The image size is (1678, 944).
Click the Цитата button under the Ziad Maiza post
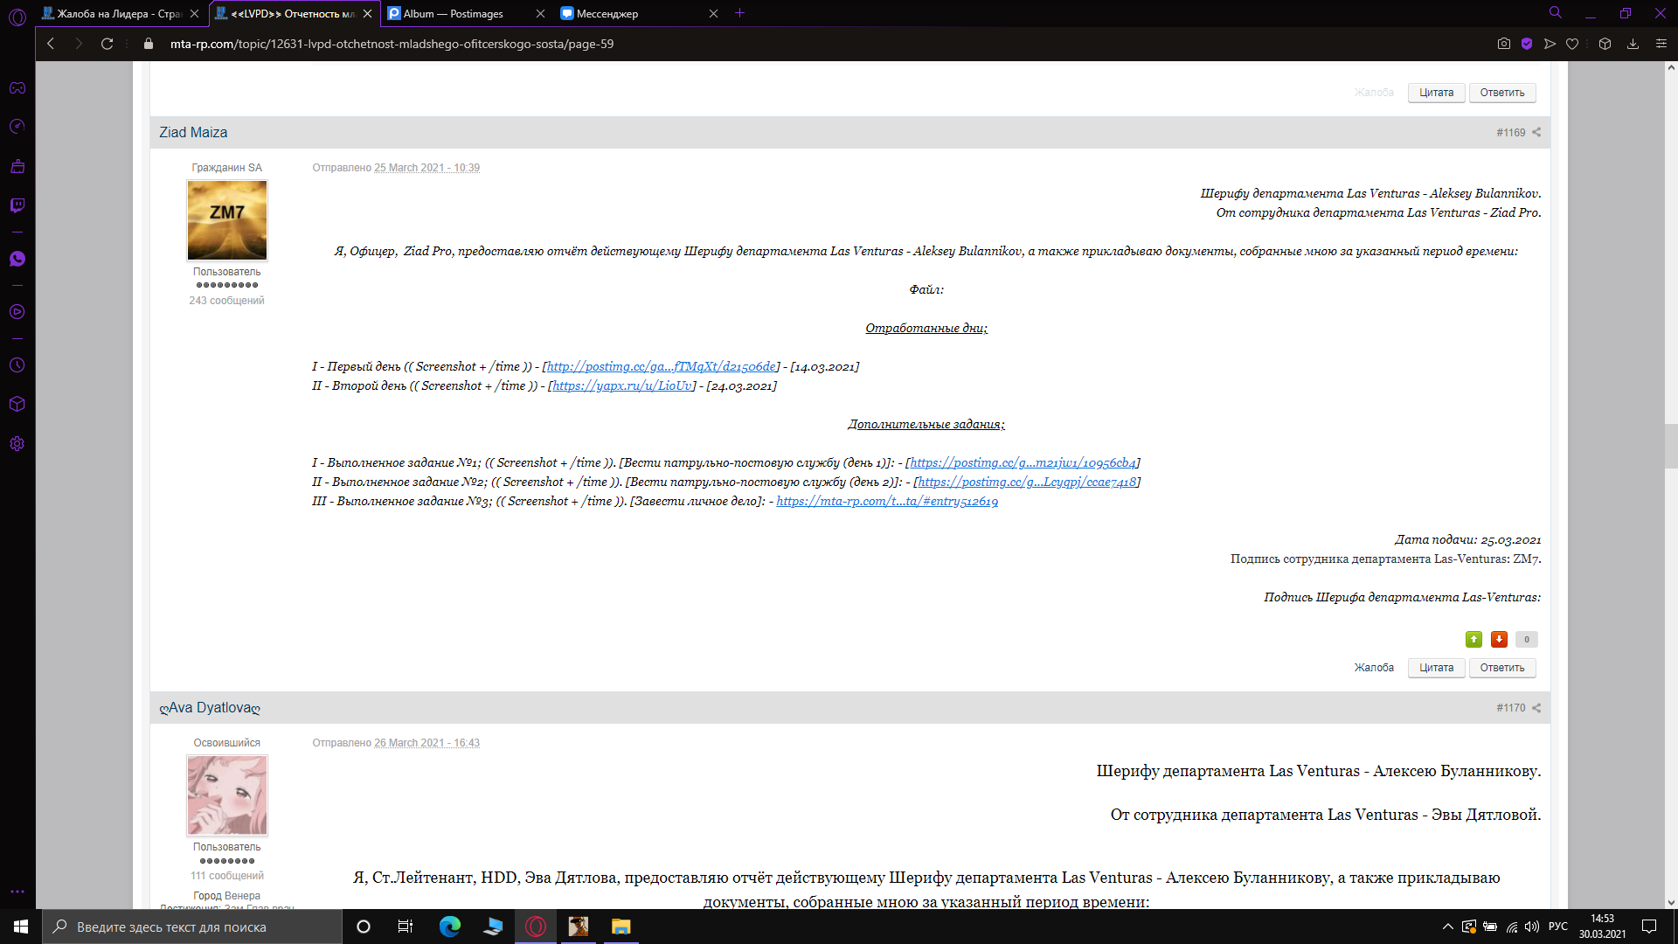point(1436,668)
